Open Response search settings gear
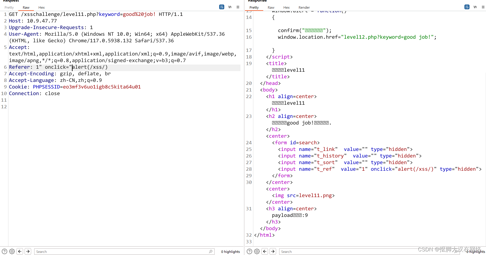Image resolution: width=486 pixels, height=255 pixels. (257, 251)
